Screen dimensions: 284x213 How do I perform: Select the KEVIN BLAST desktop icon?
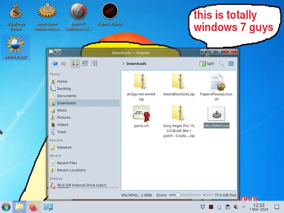click(16, 47)
